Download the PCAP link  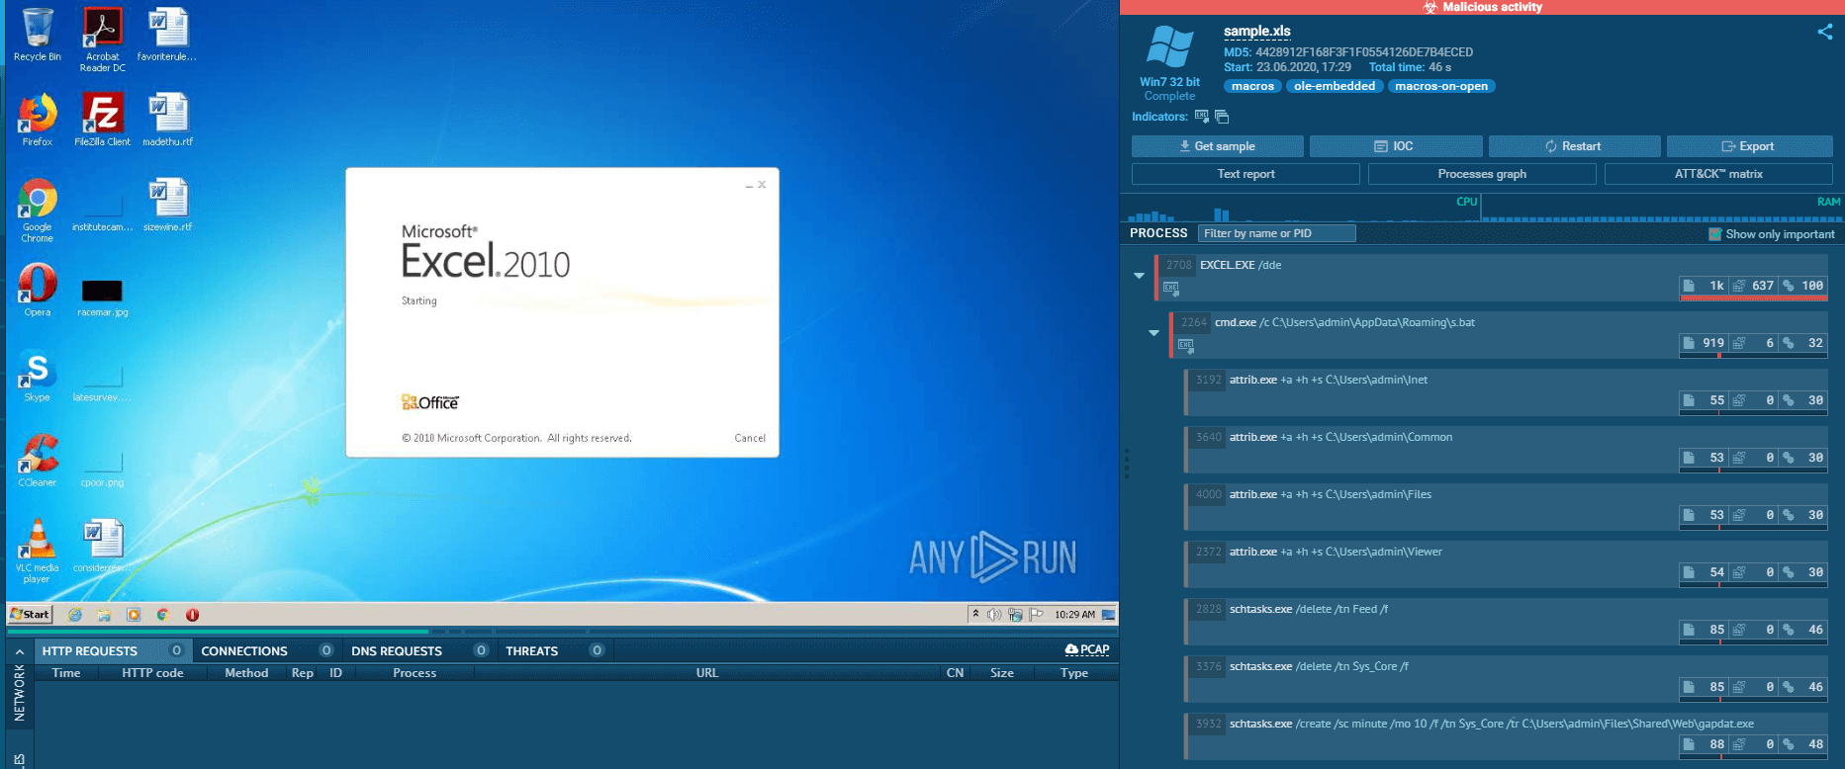point(1087,649)
